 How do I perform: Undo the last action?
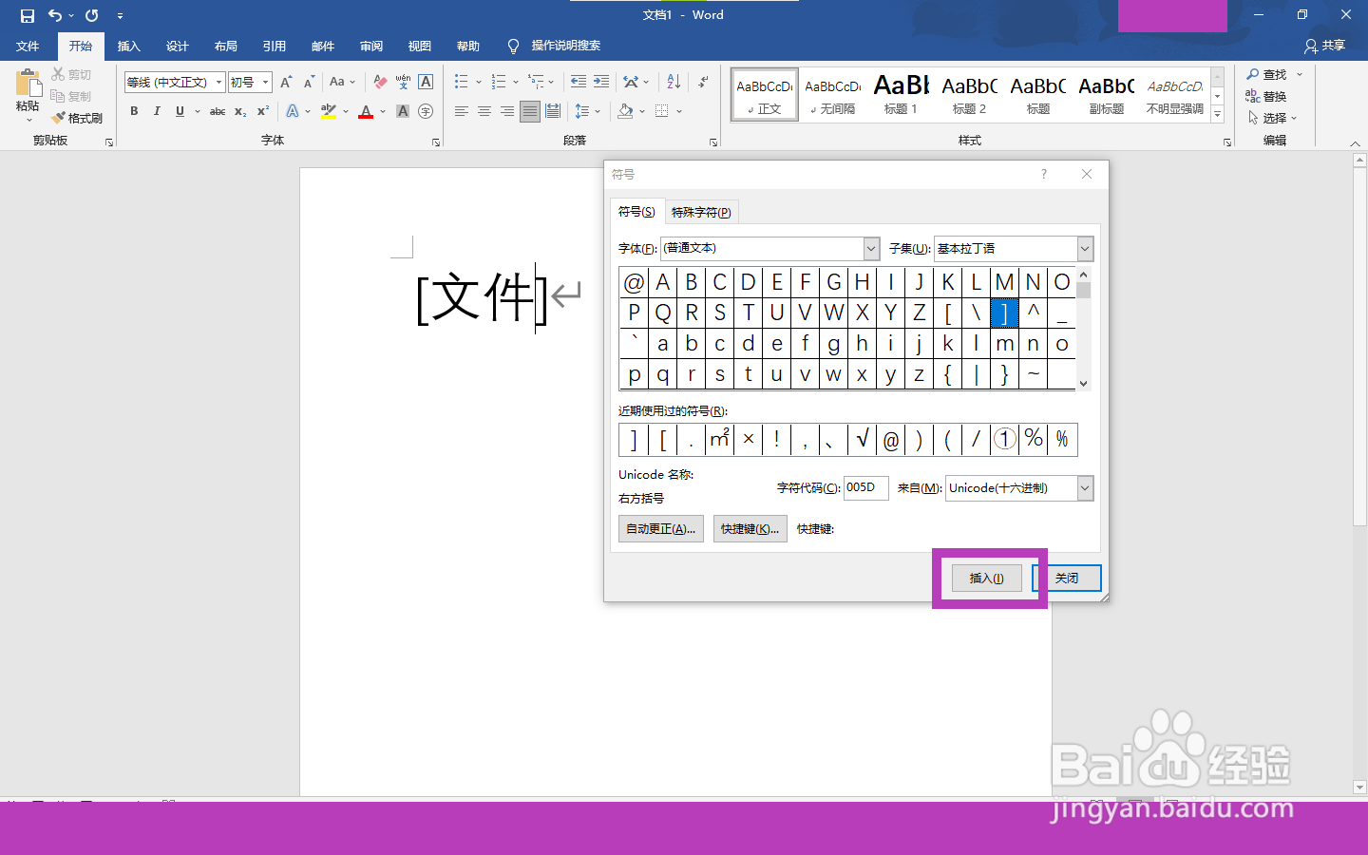(55, 15)
